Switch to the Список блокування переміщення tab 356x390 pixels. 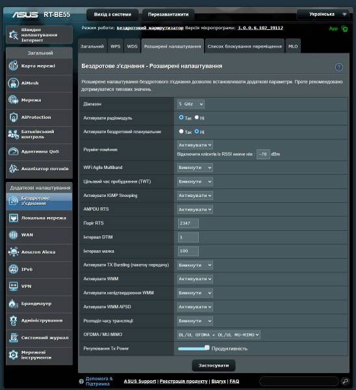[x=245, y=46]
